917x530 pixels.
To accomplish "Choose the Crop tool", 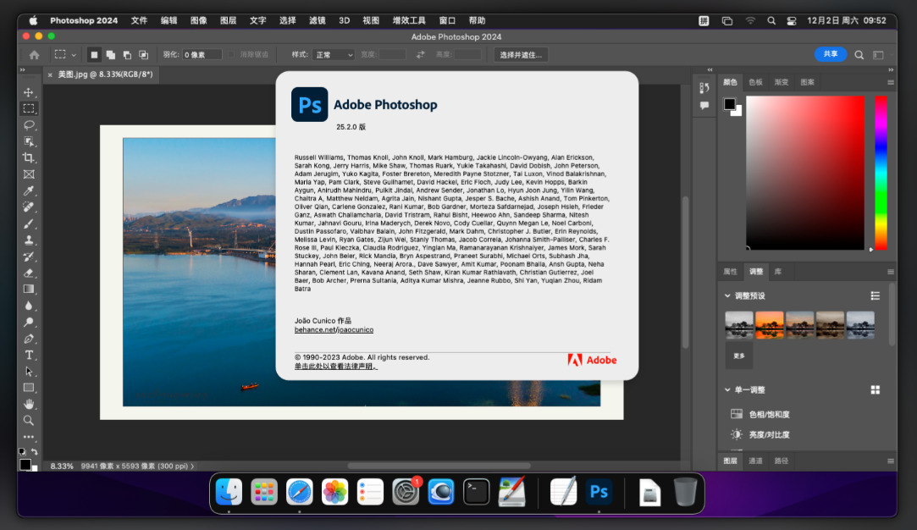I will (29, 158).
